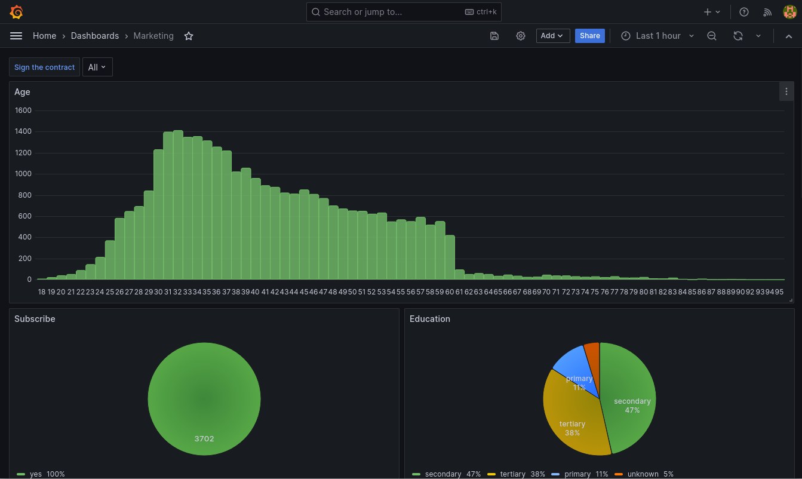Viewport: 802px width, 479px height.
Task: Open the auto-refresh interval dropdown
Action: [758, 36]
